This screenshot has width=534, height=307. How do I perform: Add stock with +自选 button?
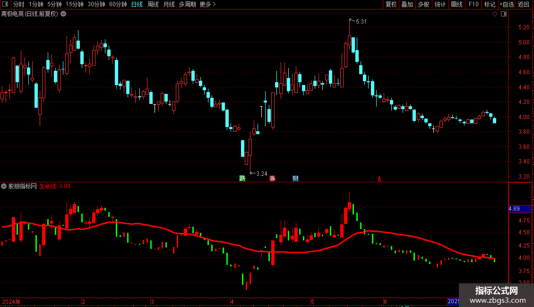tap(507, 4)
